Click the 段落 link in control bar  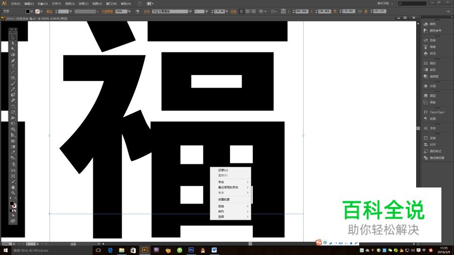(x=234, y=12)
